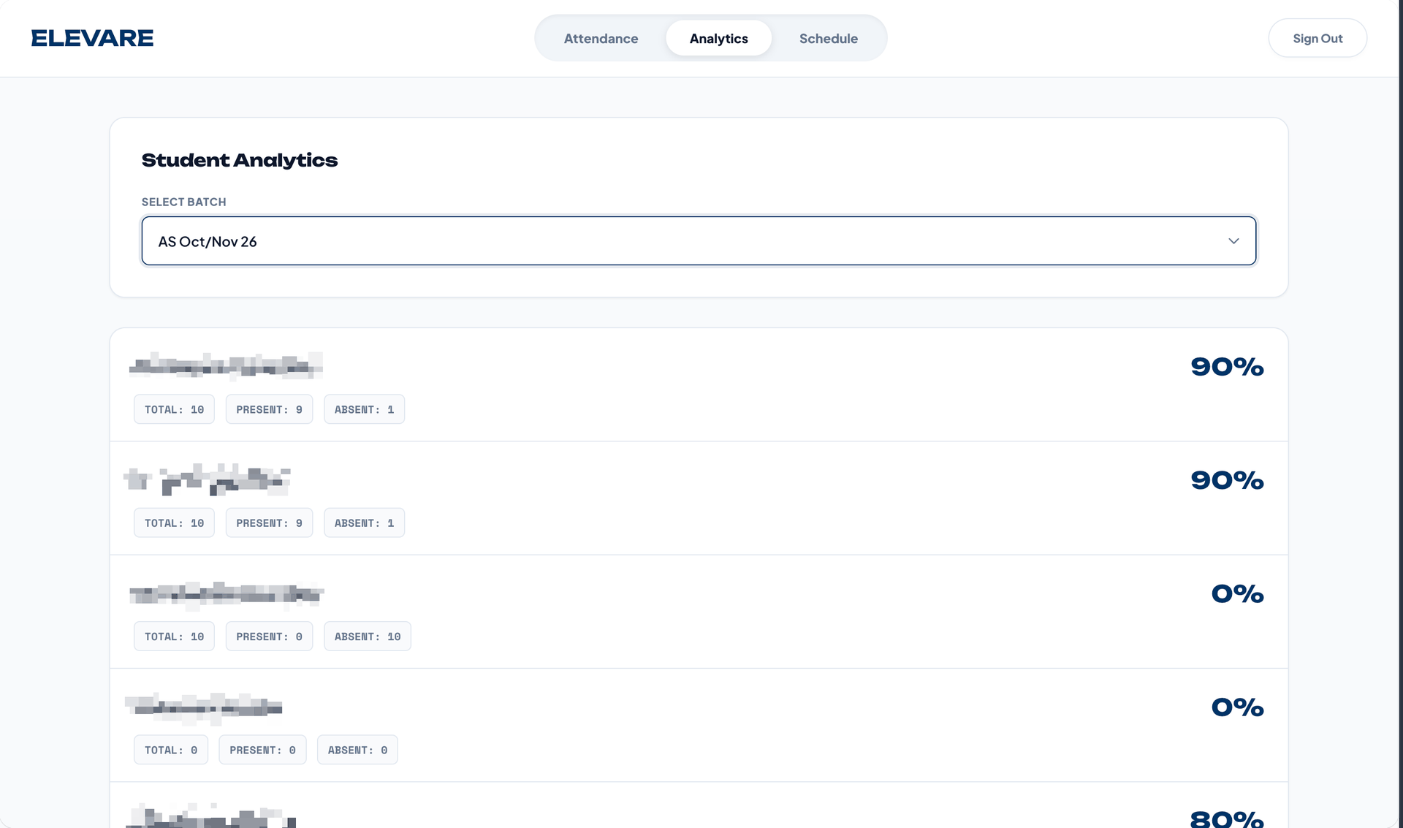Click TOTAL: 10 badge in second student row
Viewport: 1403px width, 828px height.
click(x=174, y=523)
